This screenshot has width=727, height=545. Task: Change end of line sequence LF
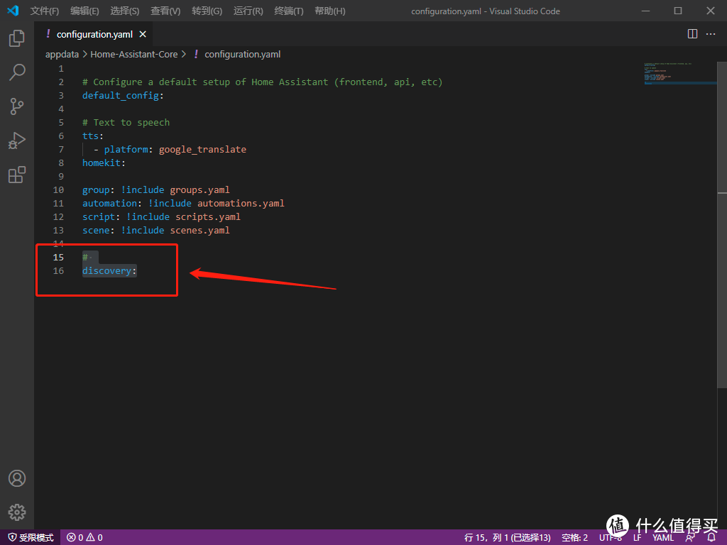(637, 538)
